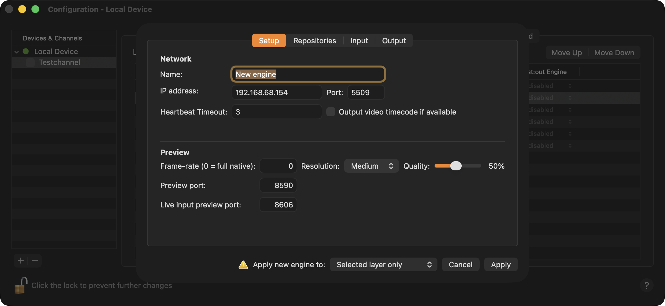Click the Network section heading
Image resolution: width=665 pixels, height=306 pixels.
[176, 59]
